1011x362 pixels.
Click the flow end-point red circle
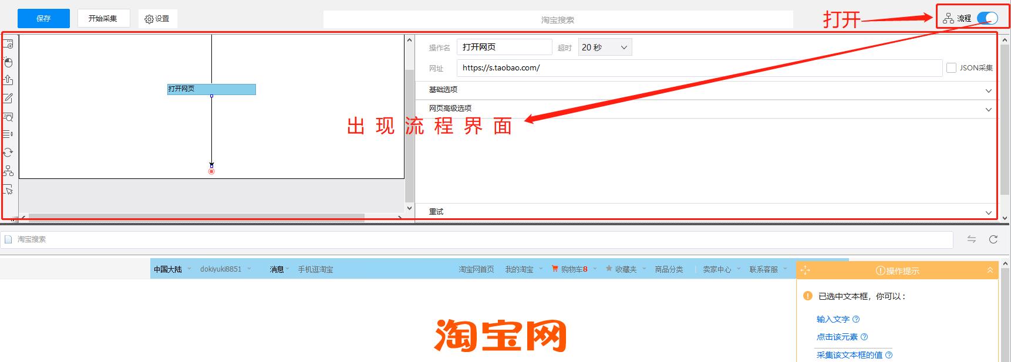tap(211, 171)
